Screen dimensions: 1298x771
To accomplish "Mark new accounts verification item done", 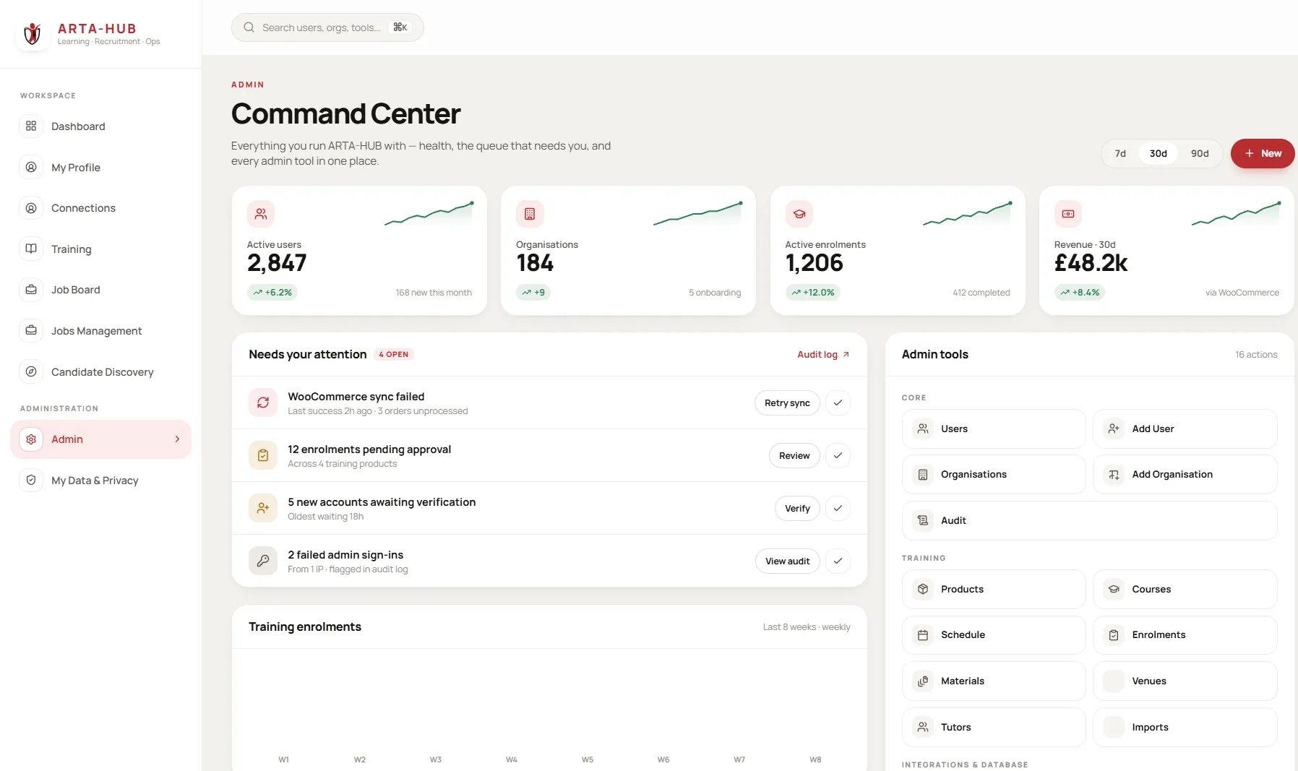I will coord(838,508).
